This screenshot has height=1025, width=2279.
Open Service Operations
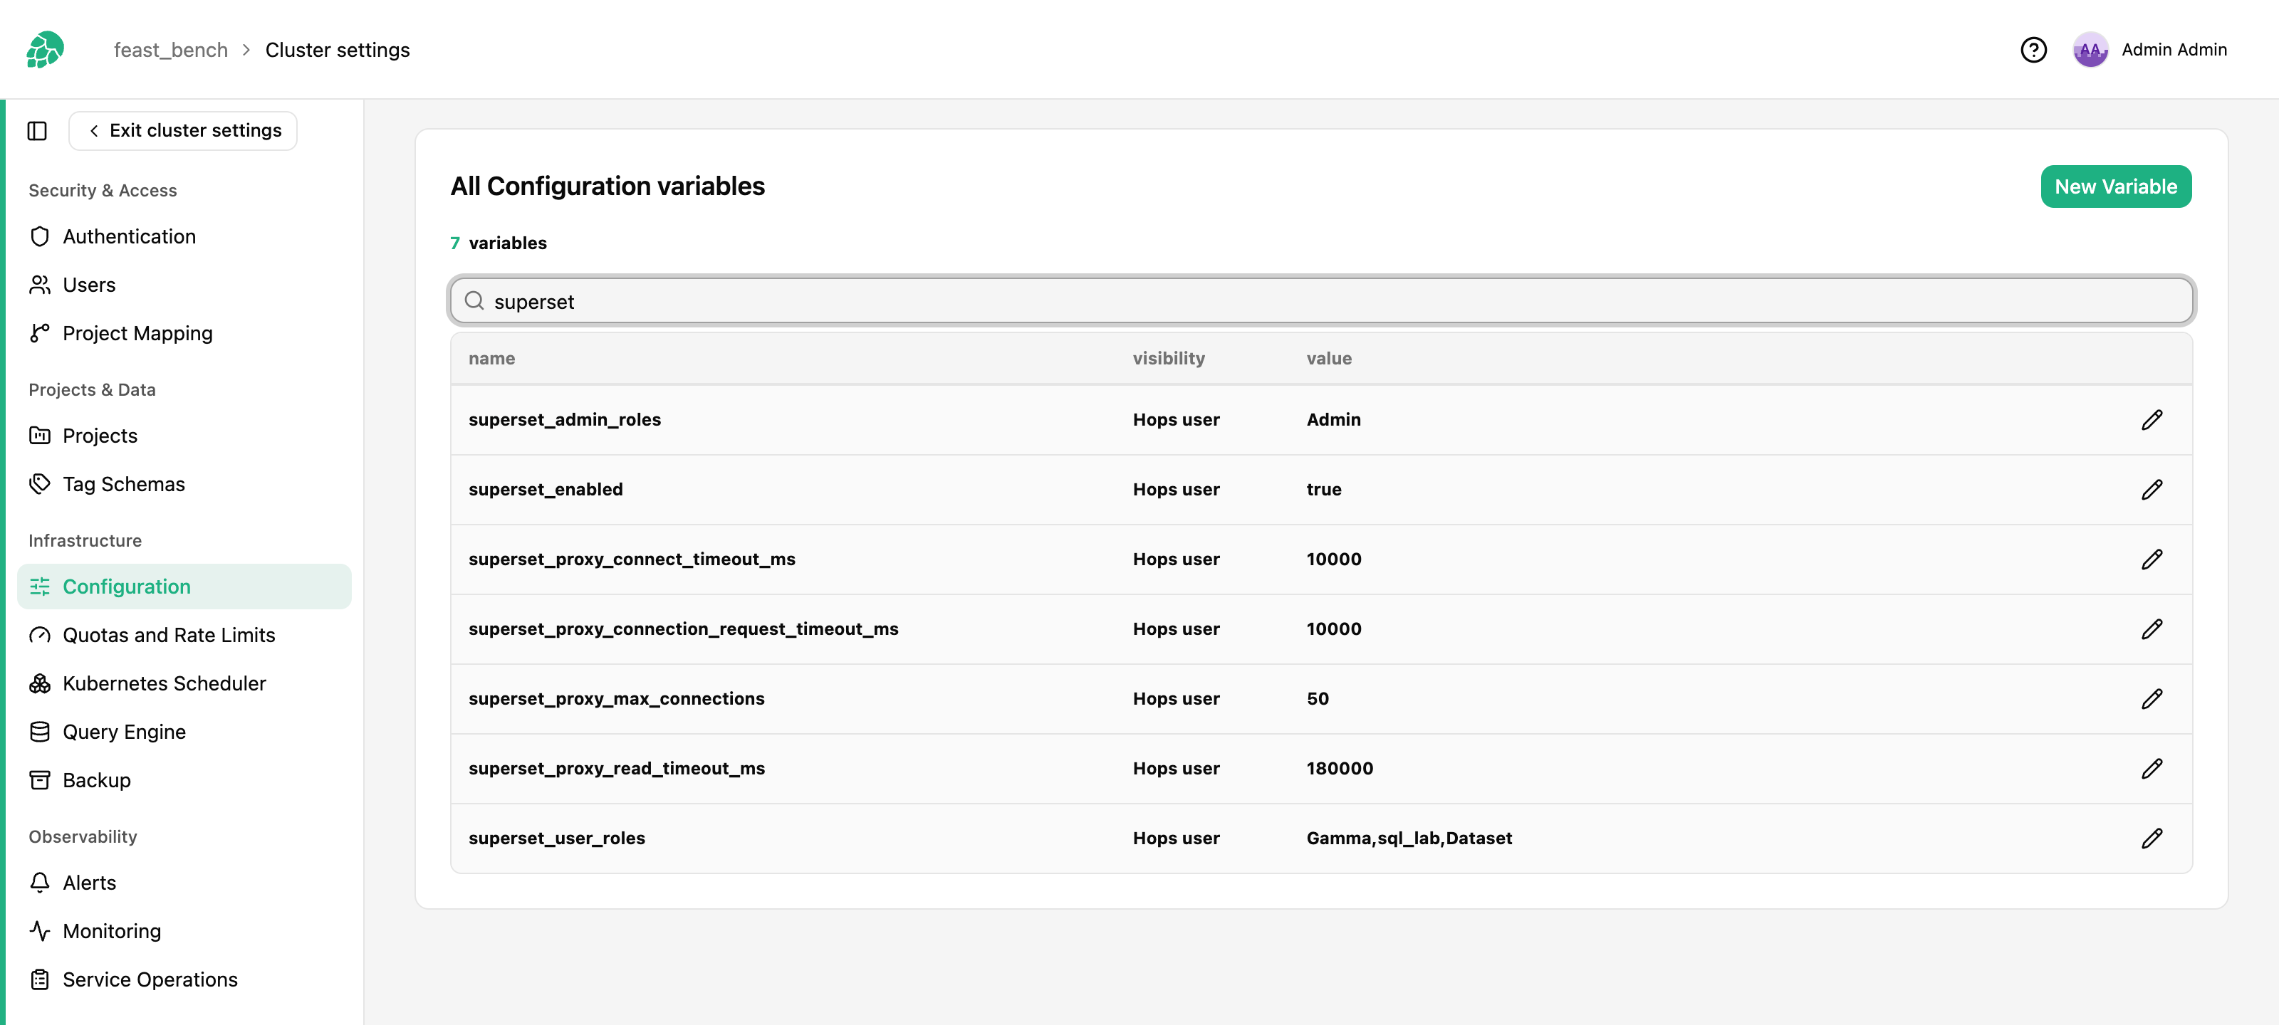pos(184,980)
